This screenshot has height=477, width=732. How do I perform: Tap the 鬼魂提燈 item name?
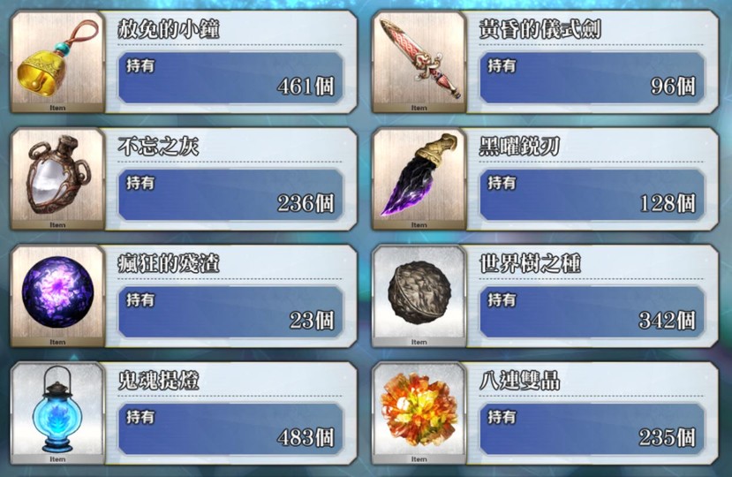(x=159, y=382)
